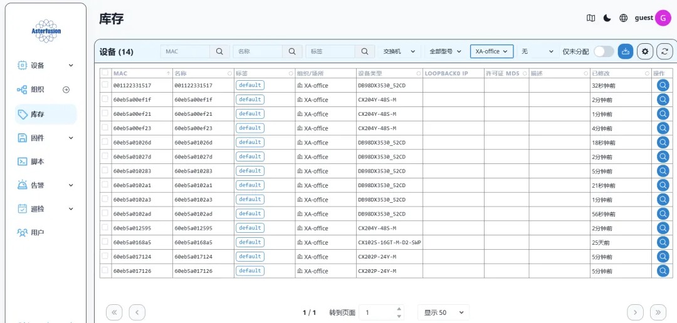View details for device 60eb5a0102a1
The image size is (677, 323).
click(x=663, y=185)
